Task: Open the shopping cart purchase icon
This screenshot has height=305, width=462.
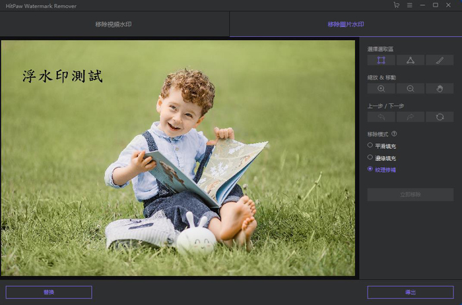Action: (396, 5)
